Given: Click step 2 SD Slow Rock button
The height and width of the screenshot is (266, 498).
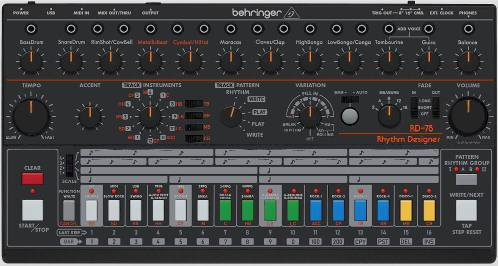Looking at the screenshot, I should [x=113, y=210].
